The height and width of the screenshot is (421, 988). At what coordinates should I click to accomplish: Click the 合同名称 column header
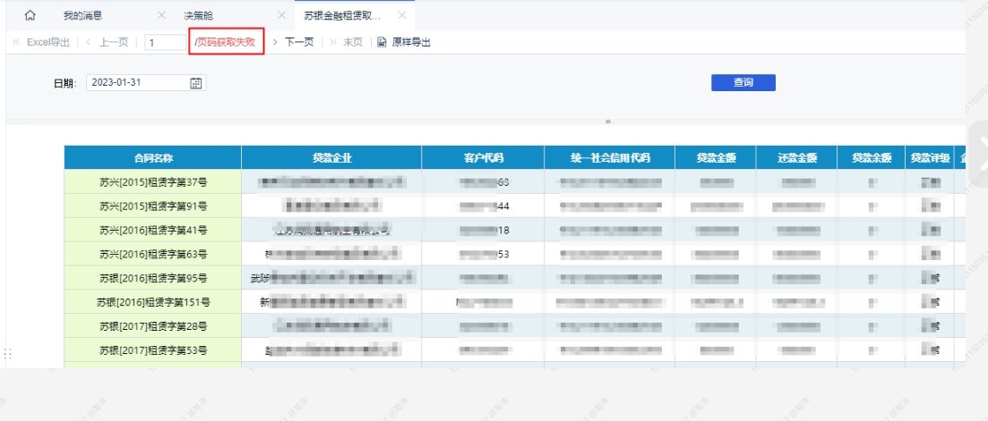point(152,157)
